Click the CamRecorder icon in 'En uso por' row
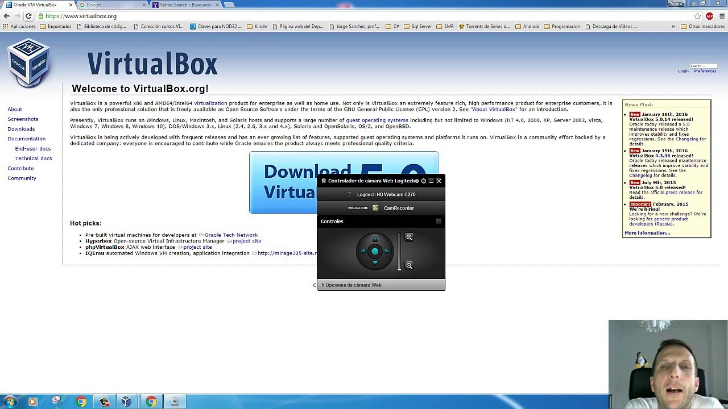The image size is (728, 409). coord(375,208)
